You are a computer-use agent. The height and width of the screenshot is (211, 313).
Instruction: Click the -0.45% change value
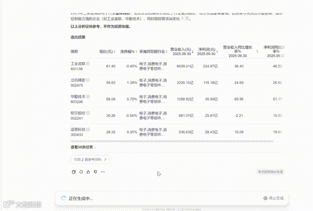tap(132, 66)
